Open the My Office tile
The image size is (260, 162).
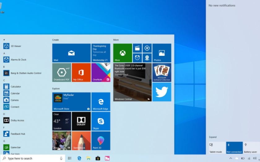pos(81,73)
